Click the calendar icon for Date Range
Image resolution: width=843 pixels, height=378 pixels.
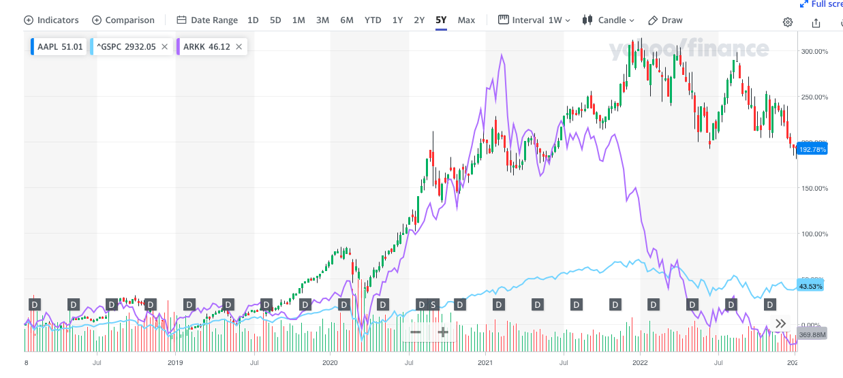coord(181,20)
